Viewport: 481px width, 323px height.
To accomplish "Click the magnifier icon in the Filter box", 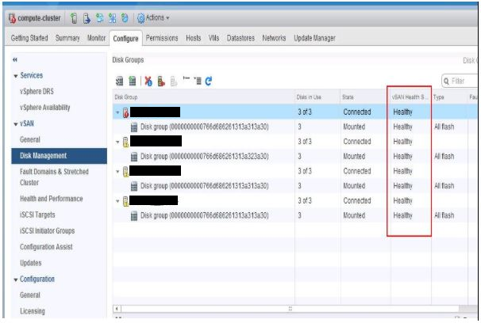I will tap(446, 82).
